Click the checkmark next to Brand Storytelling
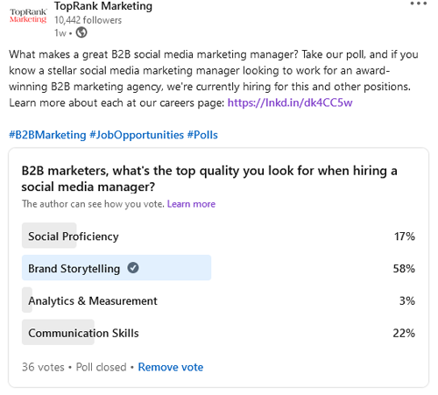 pyautogui.click(x=133, y=268)
